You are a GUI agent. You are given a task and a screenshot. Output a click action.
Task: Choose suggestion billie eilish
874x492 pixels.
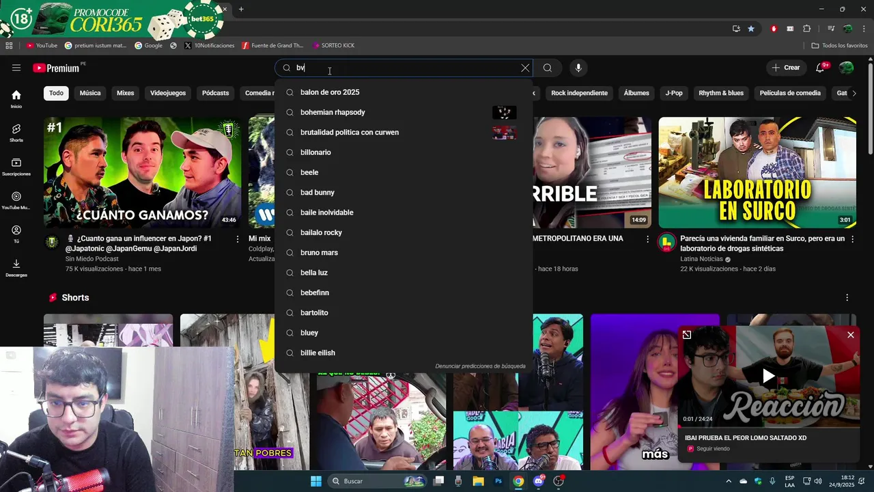coord(404,353)
